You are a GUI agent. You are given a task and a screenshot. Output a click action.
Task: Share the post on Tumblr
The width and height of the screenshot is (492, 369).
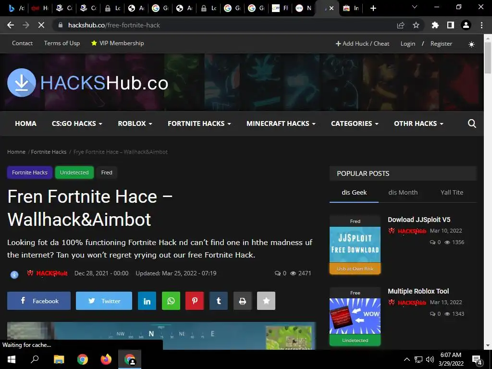click(x=219, y=301)
